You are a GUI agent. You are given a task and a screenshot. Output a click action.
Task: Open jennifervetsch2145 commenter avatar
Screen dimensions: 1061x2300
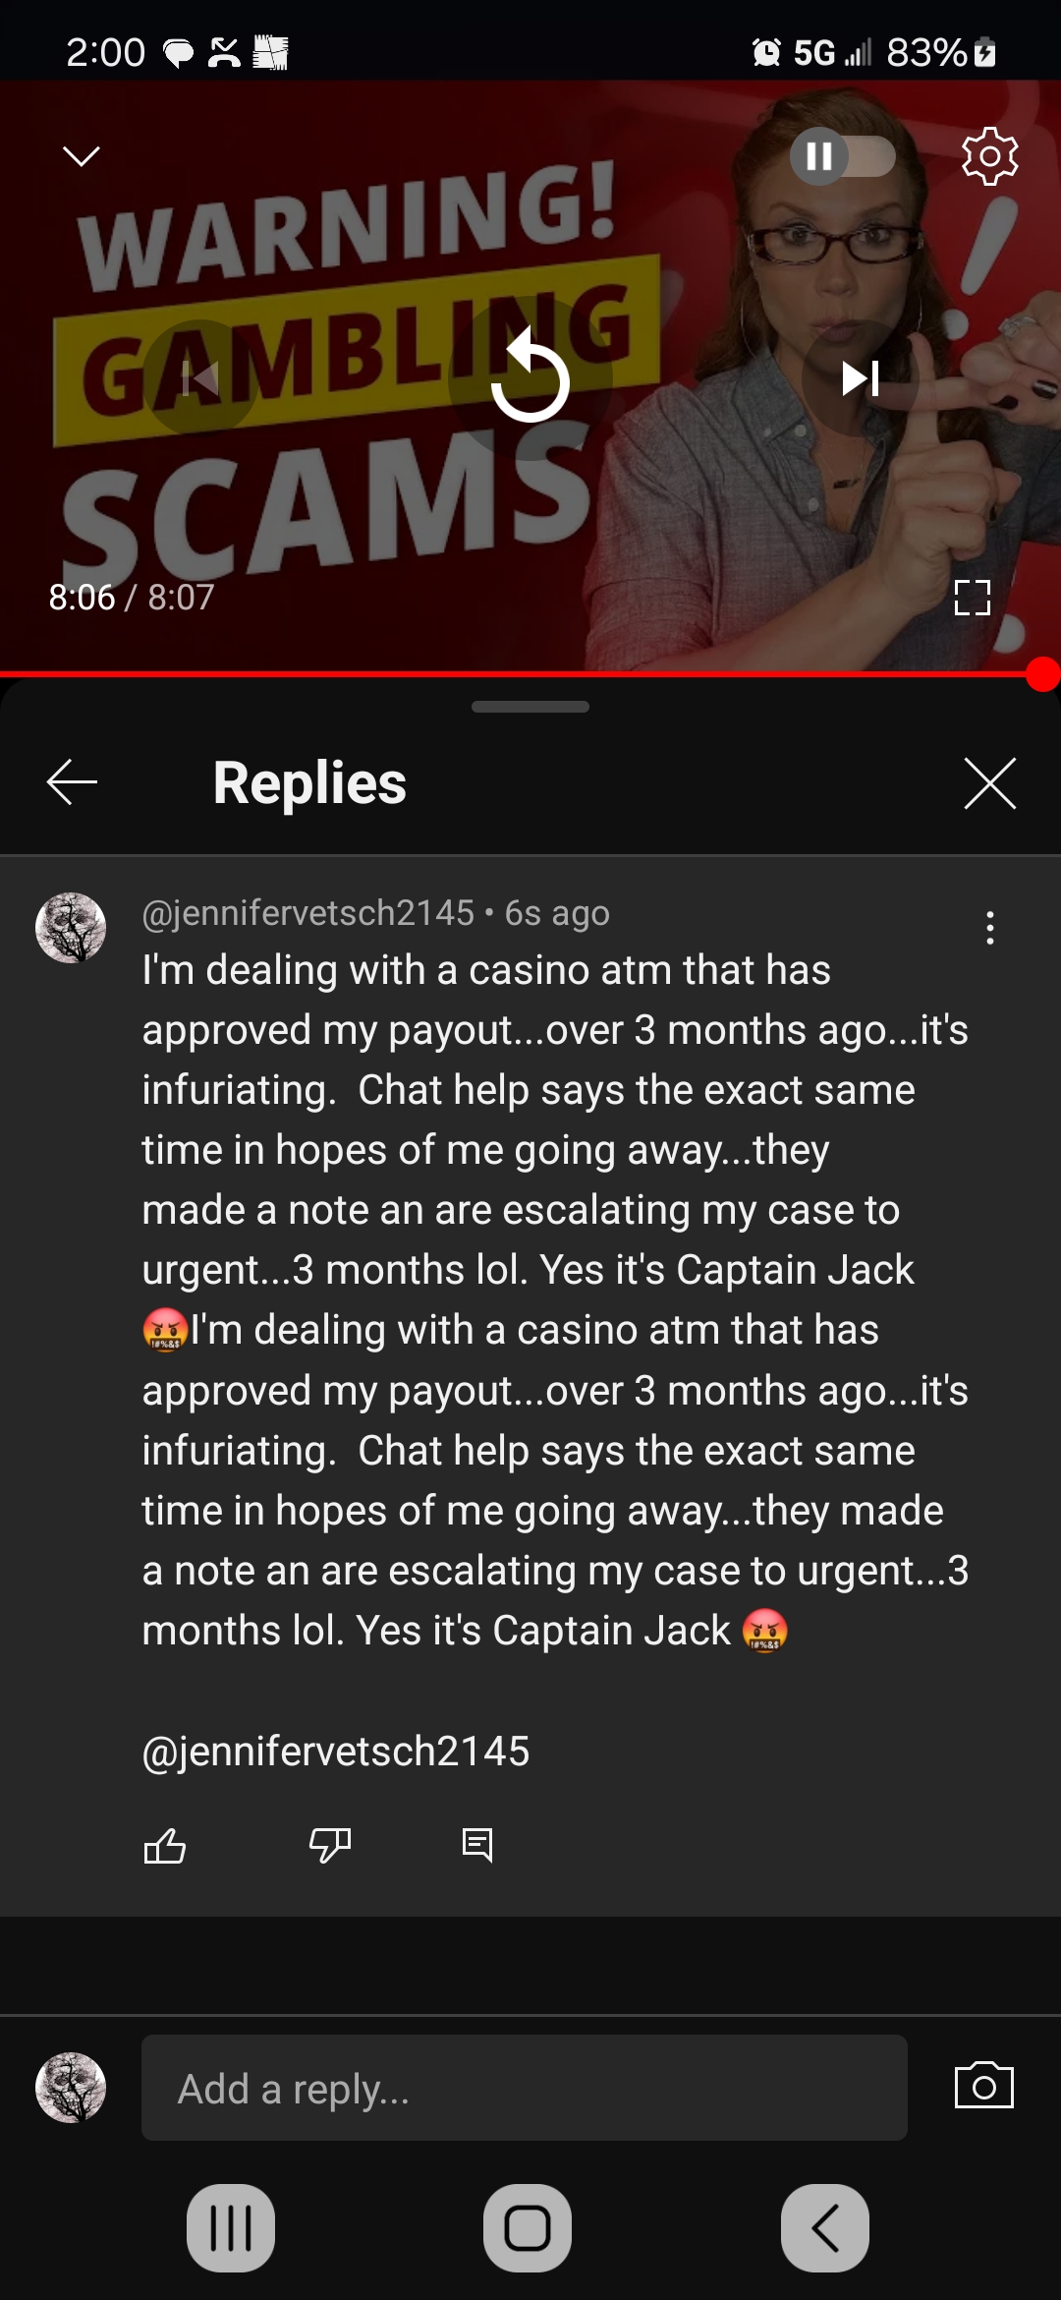coord(71,928)
